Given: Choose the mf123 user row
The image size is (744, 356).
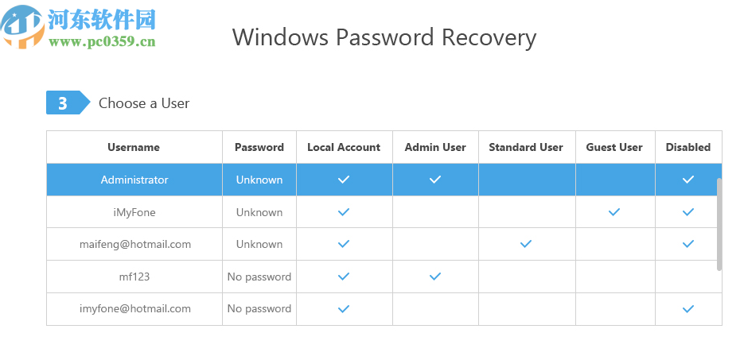Looking at the screenshot, I should [x=134, y=277].
